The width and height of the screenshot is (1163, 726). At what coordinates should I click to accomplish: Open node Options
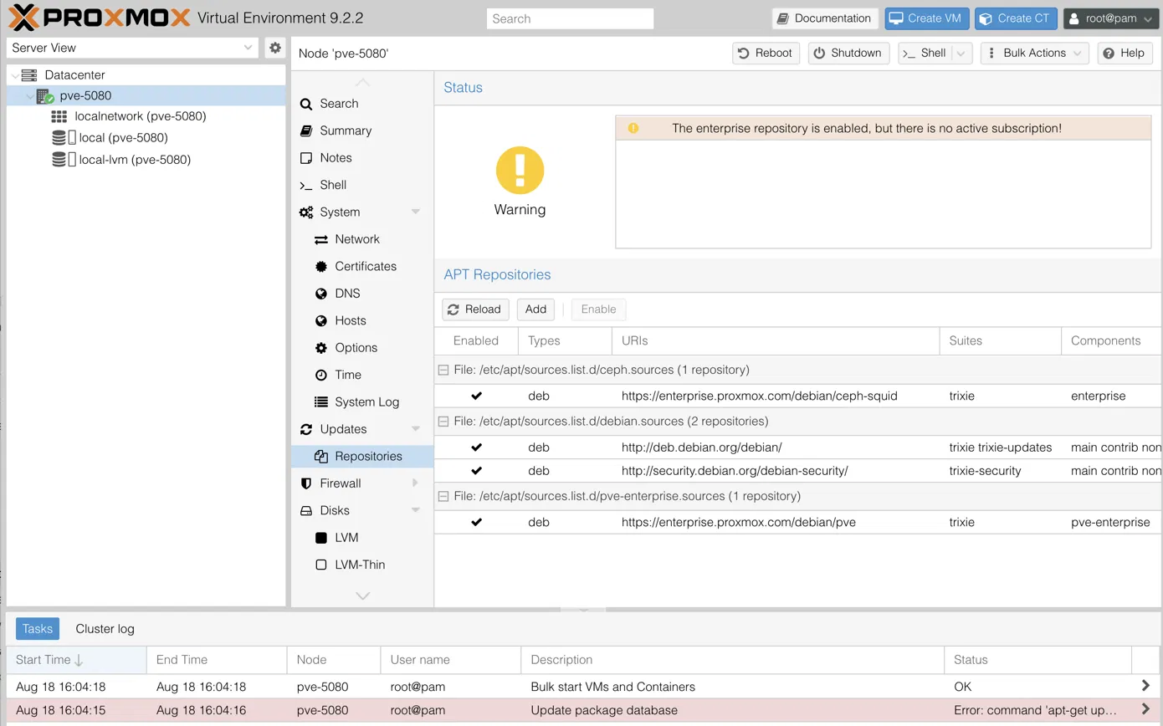point(361,348)
